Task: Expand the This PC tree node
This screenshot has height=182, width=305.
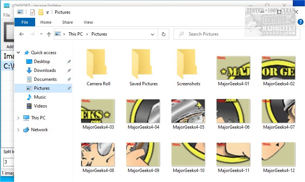Action: pos(19,118)
